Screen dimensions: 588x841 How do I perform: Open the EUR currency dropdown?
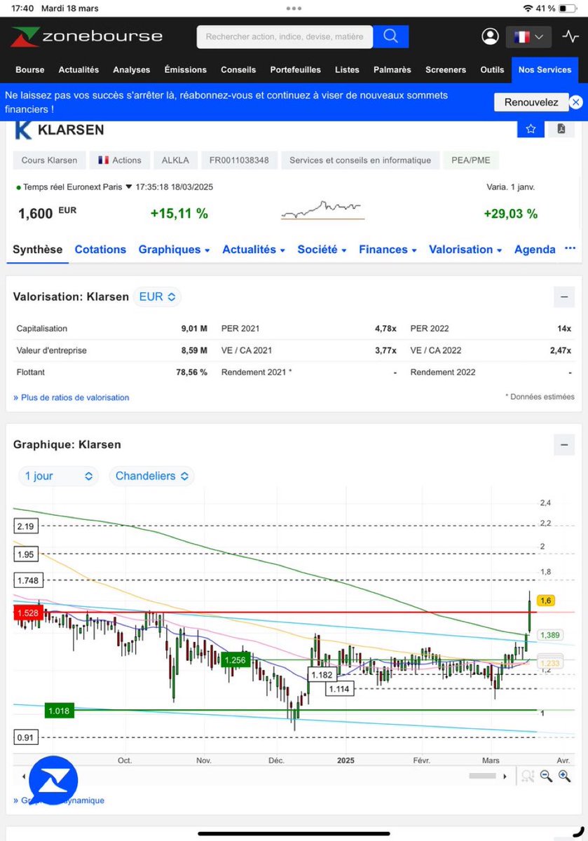[157, 296]
